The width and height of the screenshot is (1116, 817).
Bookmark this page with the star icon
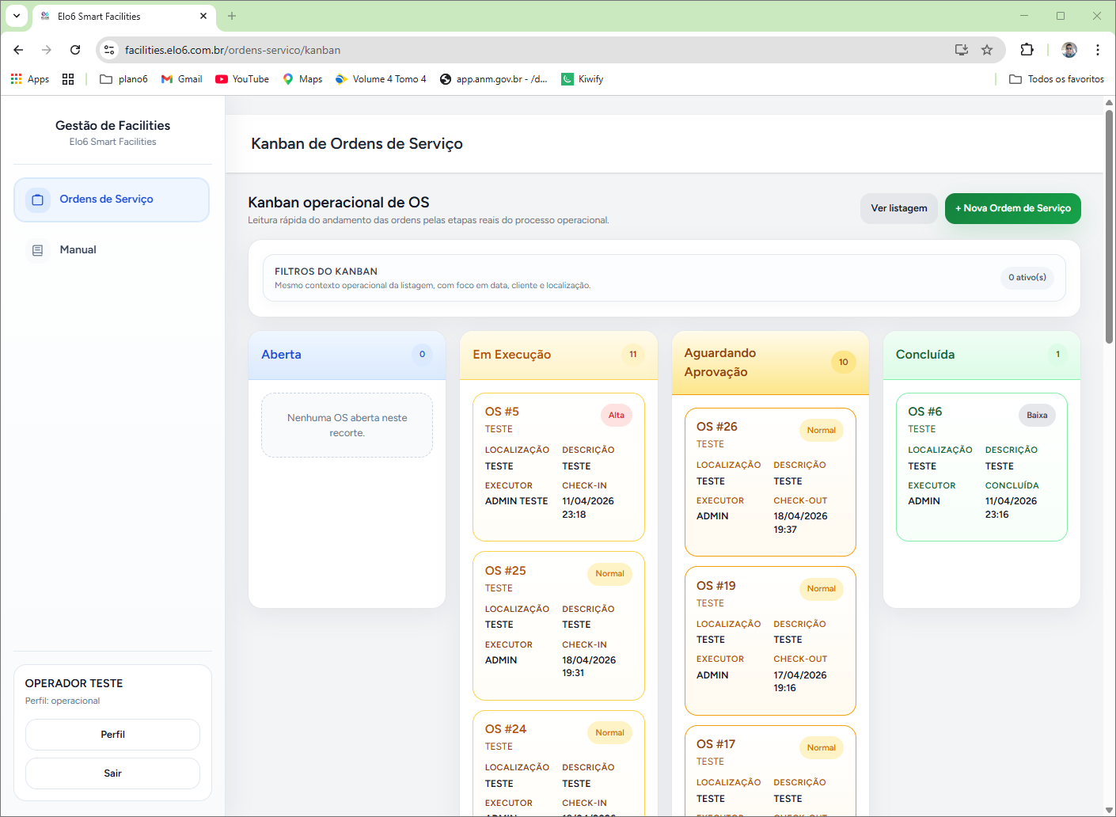point(987,50)
